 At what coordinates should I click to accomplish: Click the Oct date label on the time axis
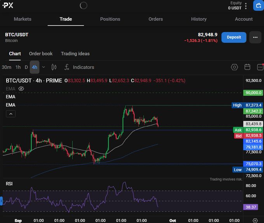click(173, 220)
